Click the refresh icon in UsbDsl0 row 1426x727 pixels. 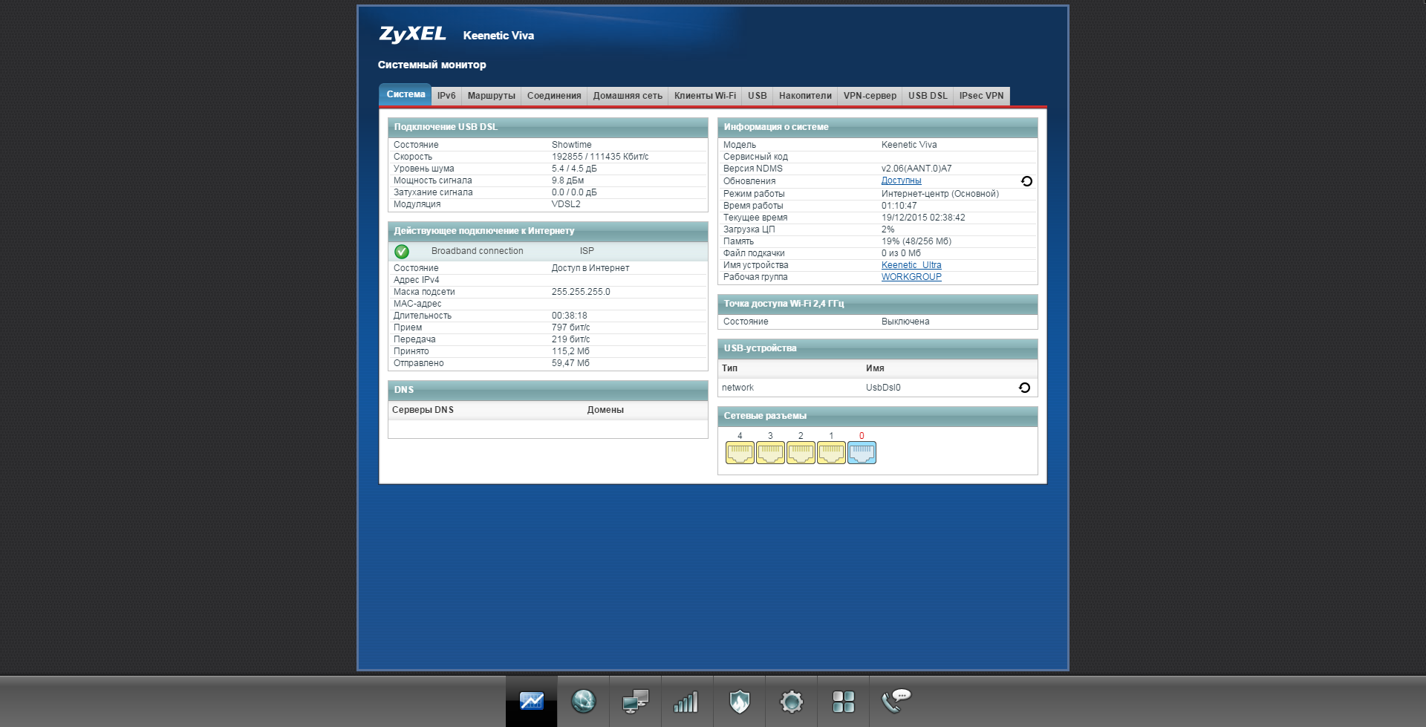point(1024,388)
